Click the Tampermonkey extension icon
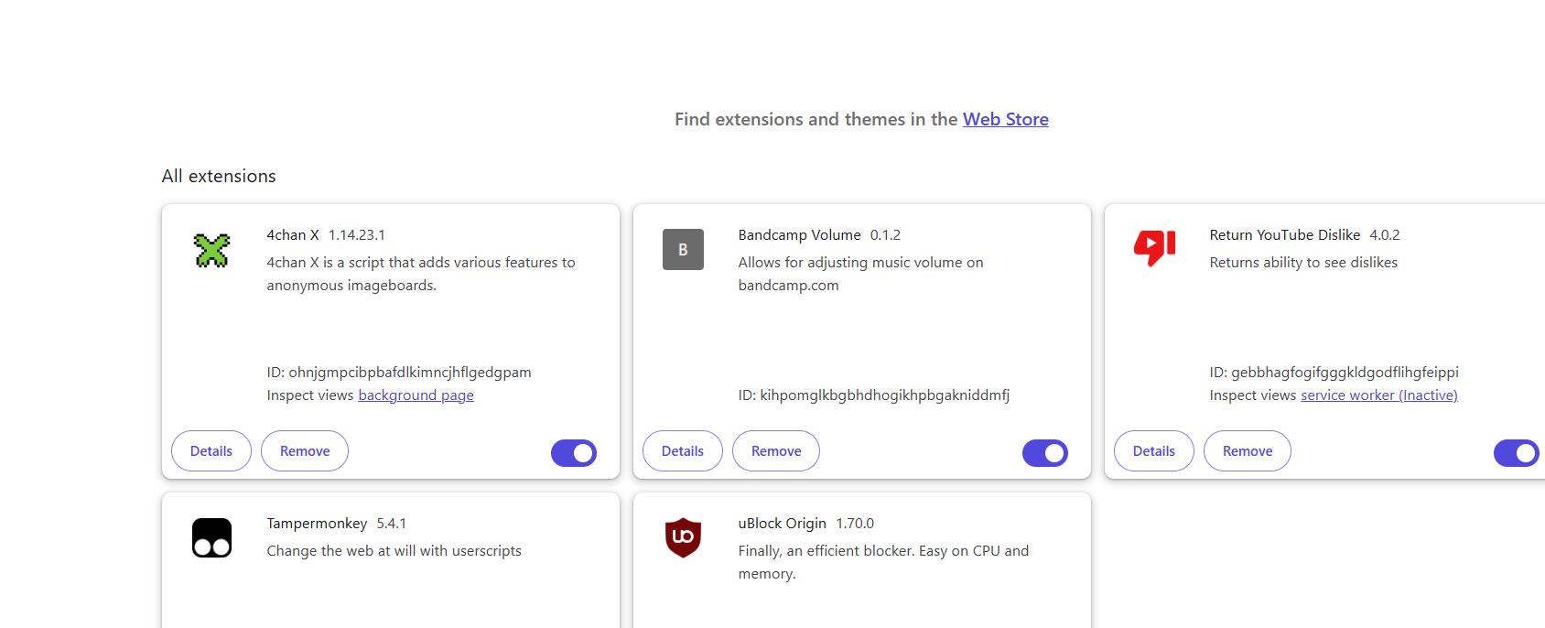 pos(211,538)
